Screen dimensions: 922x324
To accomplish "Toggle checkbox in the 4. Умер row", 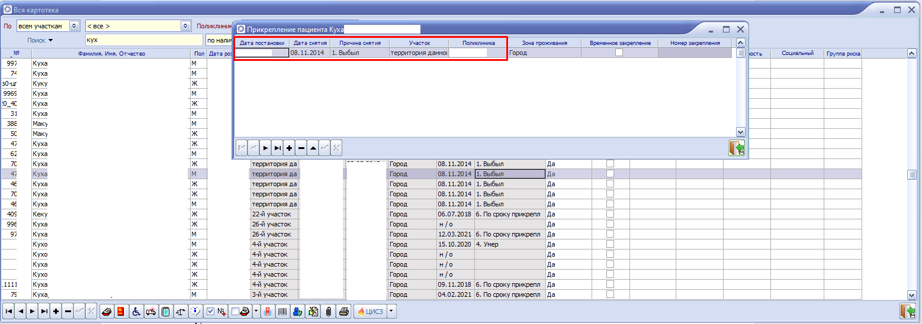I will [x=610, y=244].
